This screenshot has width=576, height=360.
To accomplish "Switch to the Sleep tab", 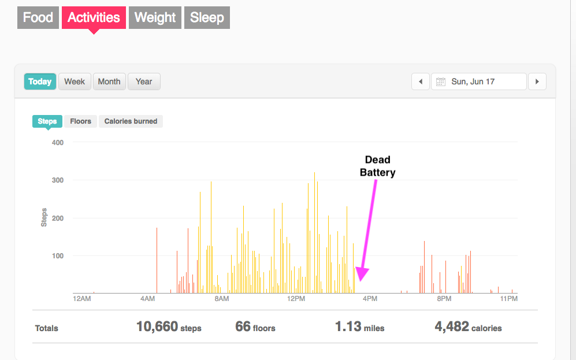I will tap(207, 17).
